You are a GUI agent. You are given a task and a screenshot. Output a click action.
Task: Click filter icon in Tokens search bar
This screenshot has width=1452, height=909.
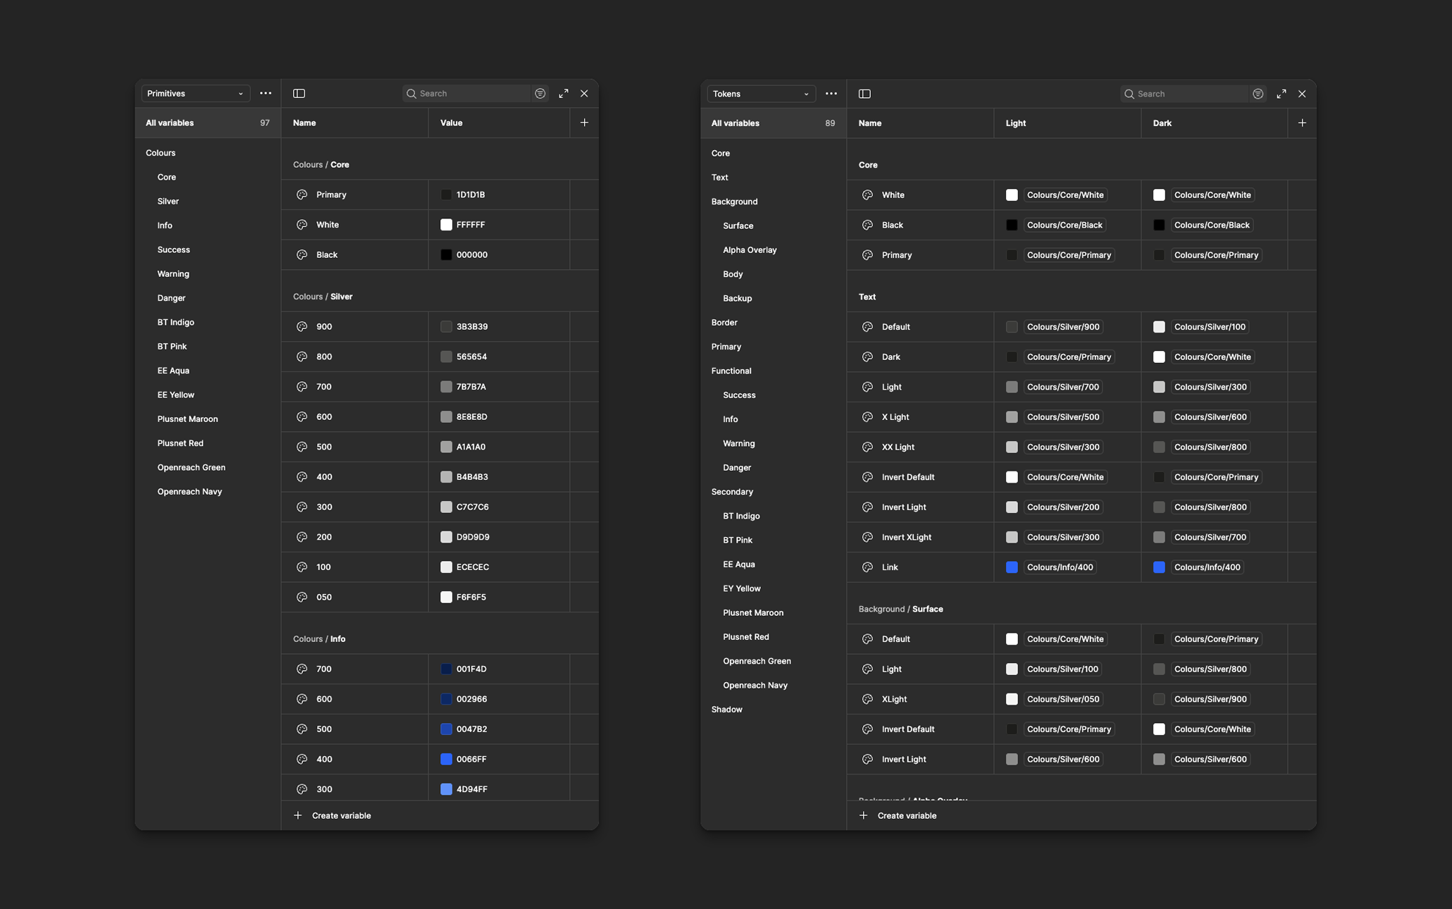(1258, 94)
